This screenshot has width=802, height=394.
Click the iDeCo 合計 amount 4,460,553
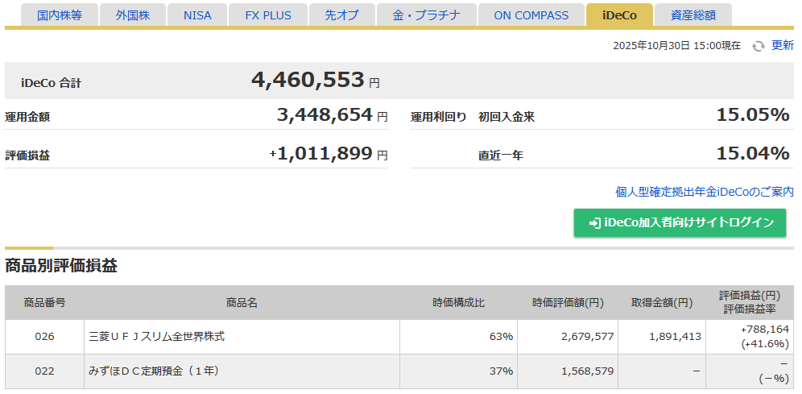click(308, 81)
